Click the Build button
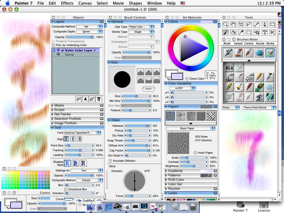284x213 pixels. pyautogui.click(x=148, y=89)
